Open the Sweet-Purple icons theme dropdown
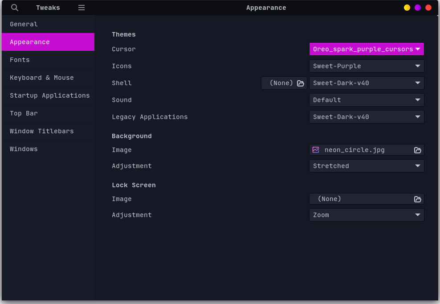This screenshot has height=304, width=440. [x=366, y=66]
